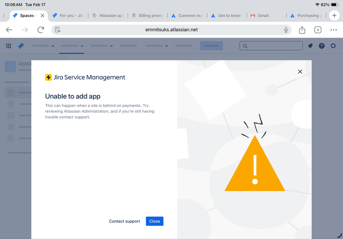The image size is (343, 239).
Task: Activate voice search microphone
Action: tap(286, 30)
